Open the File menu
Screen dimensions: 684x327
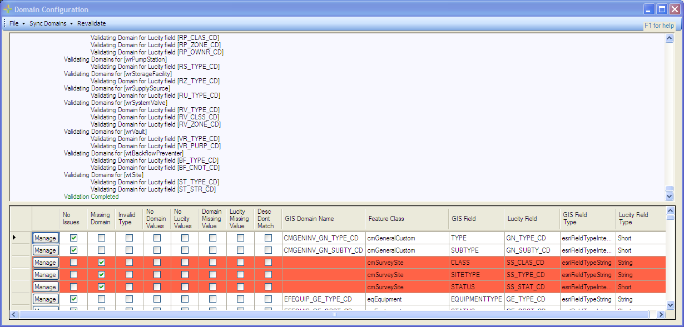click(x=16, y=23)
